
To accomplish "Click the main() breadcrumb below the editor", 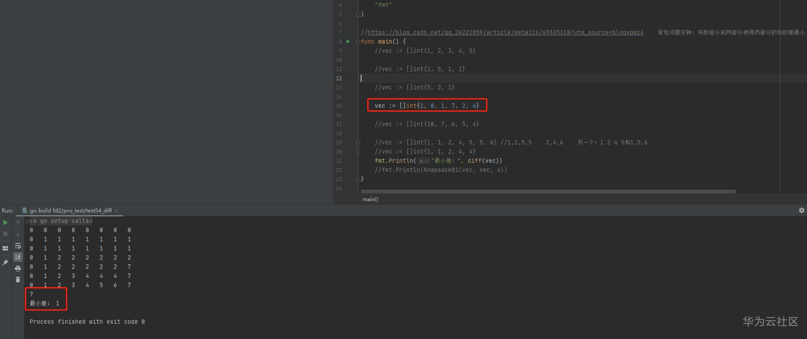I will (x=370, y=199).
